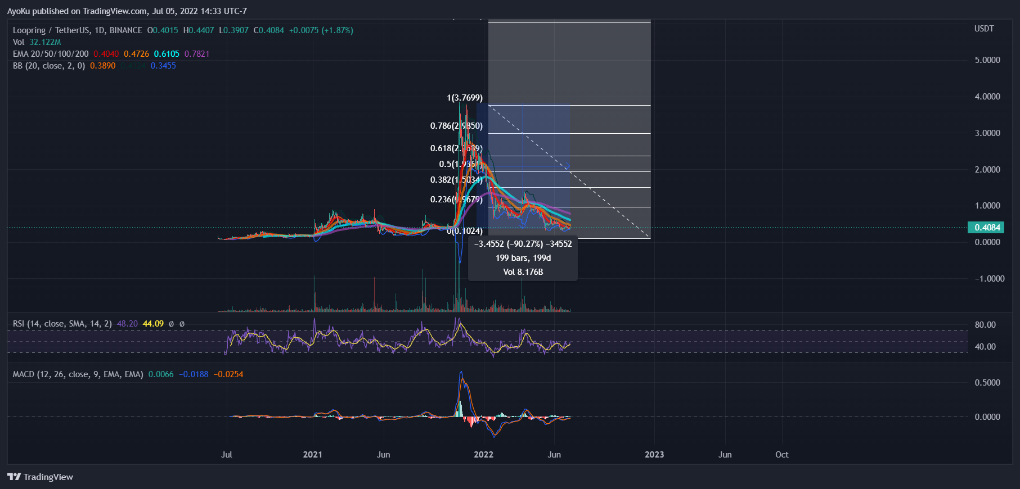Click the Vol 8.176B measurement text

(x=523, y=272)
